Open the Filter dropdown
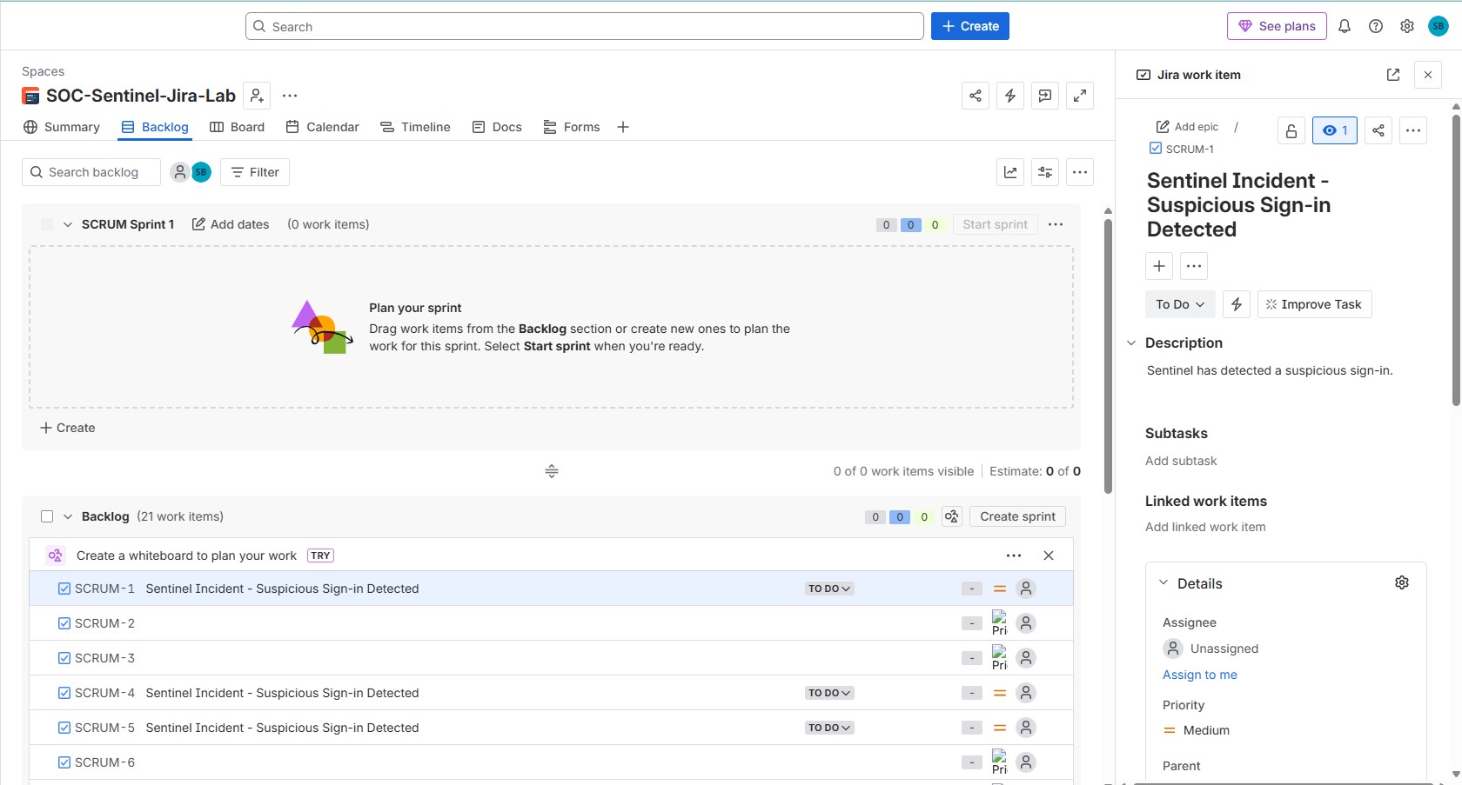This screenshot has height=785, width=1462. point(255,172)
